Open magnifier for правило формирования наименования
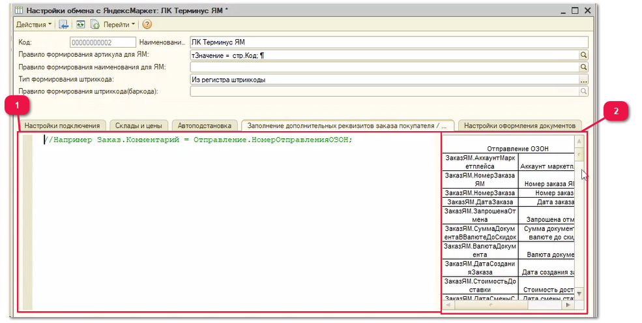The width and height of the screenshot is (642, 323). tap(584, 67)
